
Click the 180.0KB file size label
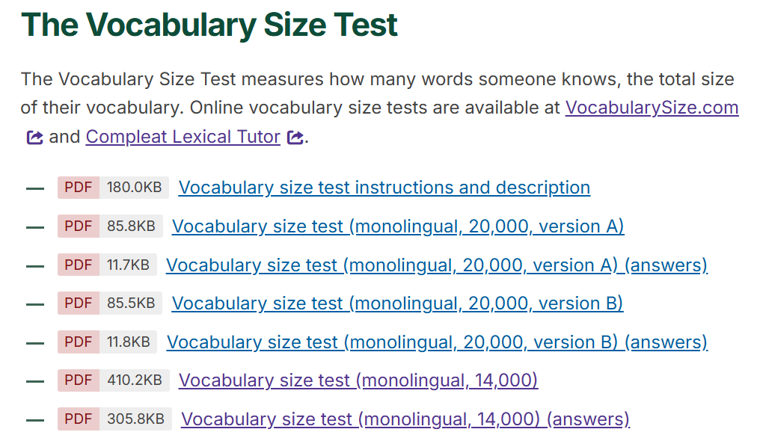pos(129,187)
